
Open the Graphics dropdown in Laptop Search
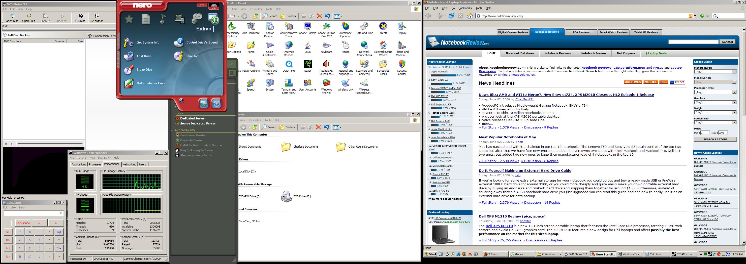[734, 102]
